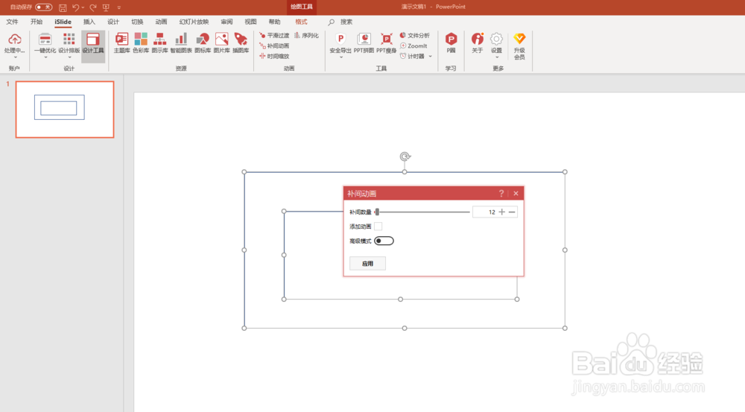Switch to the 视图 view tab
745x412 pixels.
click(250, 22)
